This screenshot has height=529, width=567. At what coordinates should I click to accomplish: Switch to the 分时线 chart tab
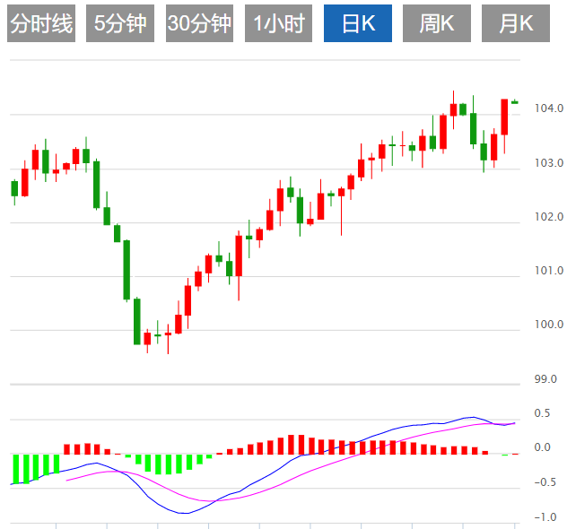(41, 23)
